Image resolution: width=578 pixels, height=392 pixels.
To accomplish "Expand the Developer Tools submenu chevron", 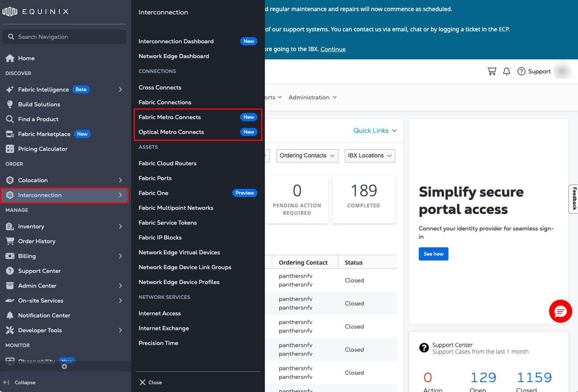I will pyautogui.click(x=120, y=330).
